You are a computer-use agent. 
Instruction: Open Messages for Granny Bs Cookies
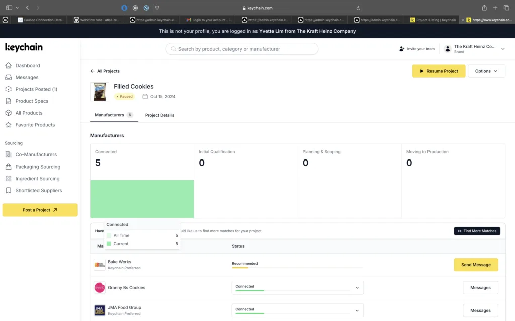click(x=480, y=287)
